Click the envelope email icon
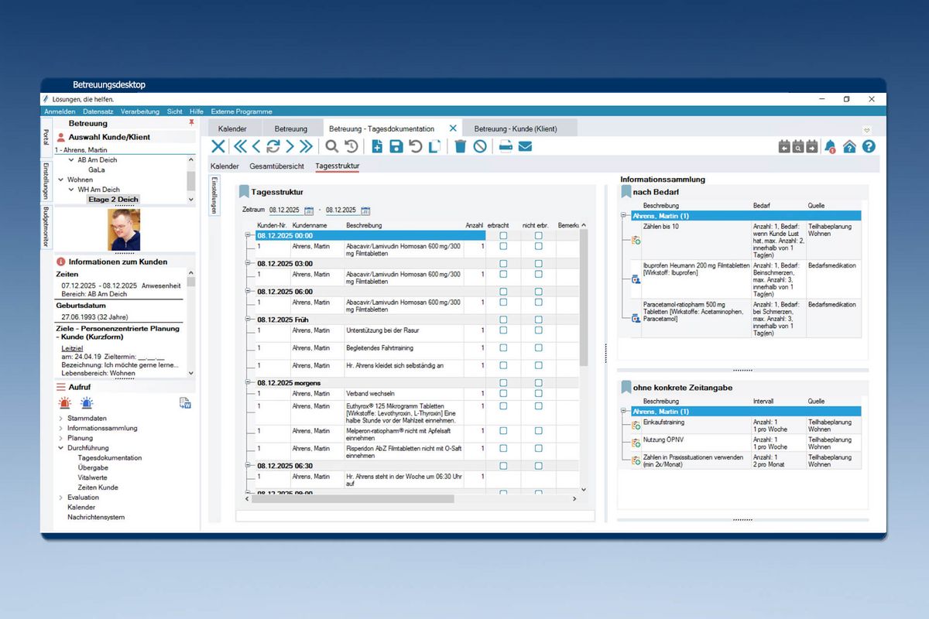929x619 pixels. coord(525,146)
